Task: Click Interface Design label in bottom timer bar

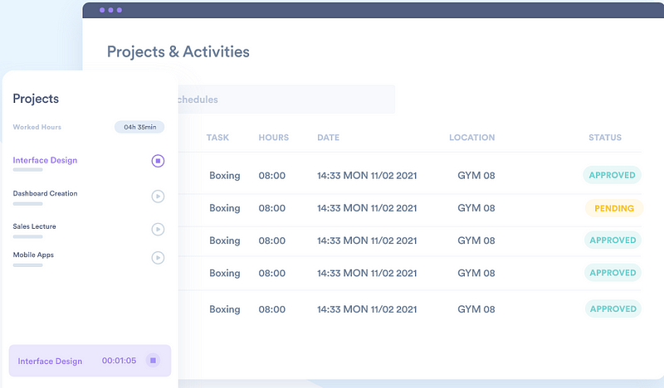Action: point(50,361)
